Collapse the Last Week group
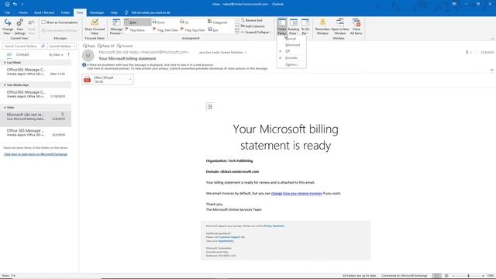496x279 pixels. pos(5,63)
